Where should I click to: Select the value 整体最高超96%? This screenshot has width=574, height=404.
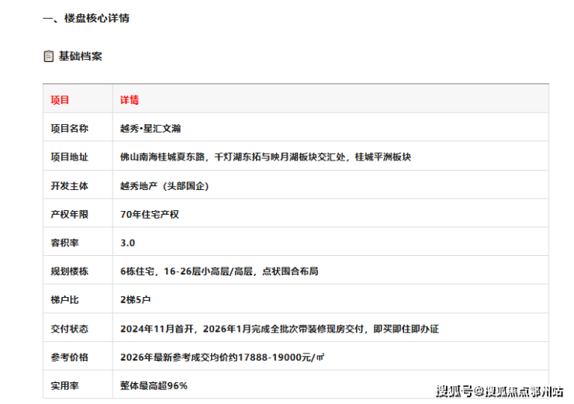click(x=154, y=386)
